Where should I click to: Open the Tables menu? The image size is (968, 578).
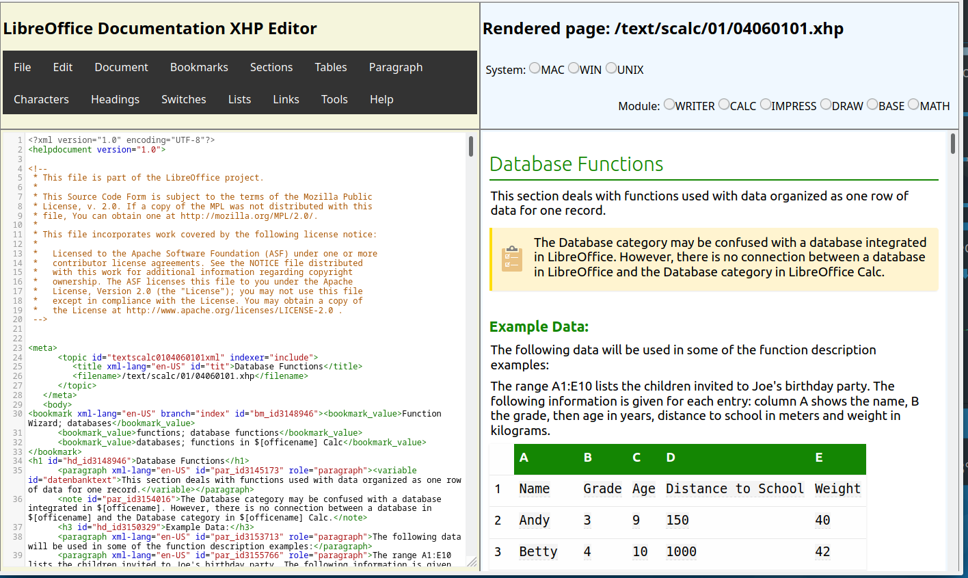(x=331, y=67)
